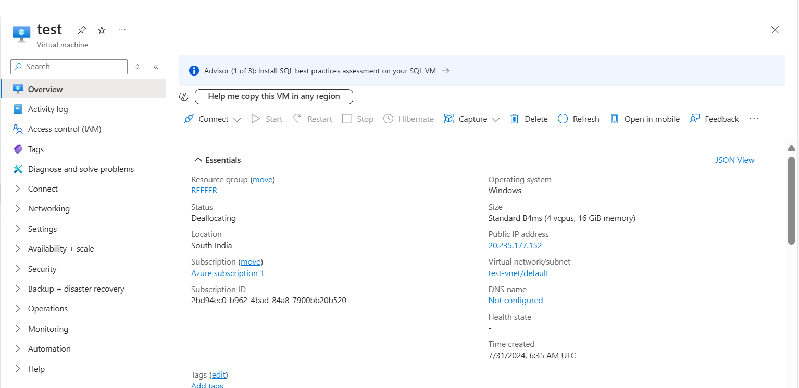Click the time created 7/31/2024 value

coord(532,355)
